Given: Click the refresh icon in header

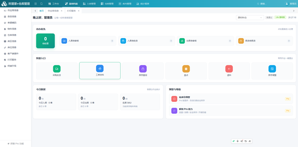Looking at the screenshot, I should (x=41, y=4).
